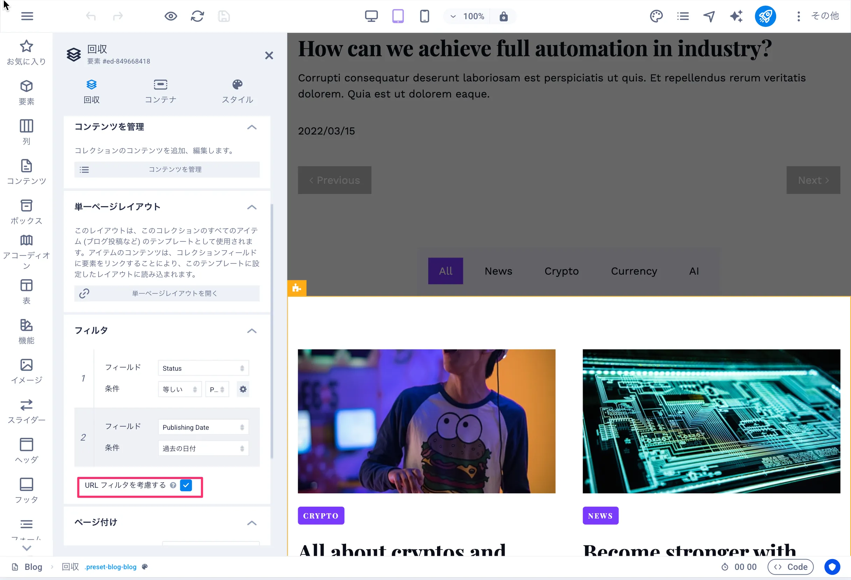Expand sidebar with bottom chevron arrow
Image resolution: width=851 pixels, height=580 pixels.
[26, 548]
